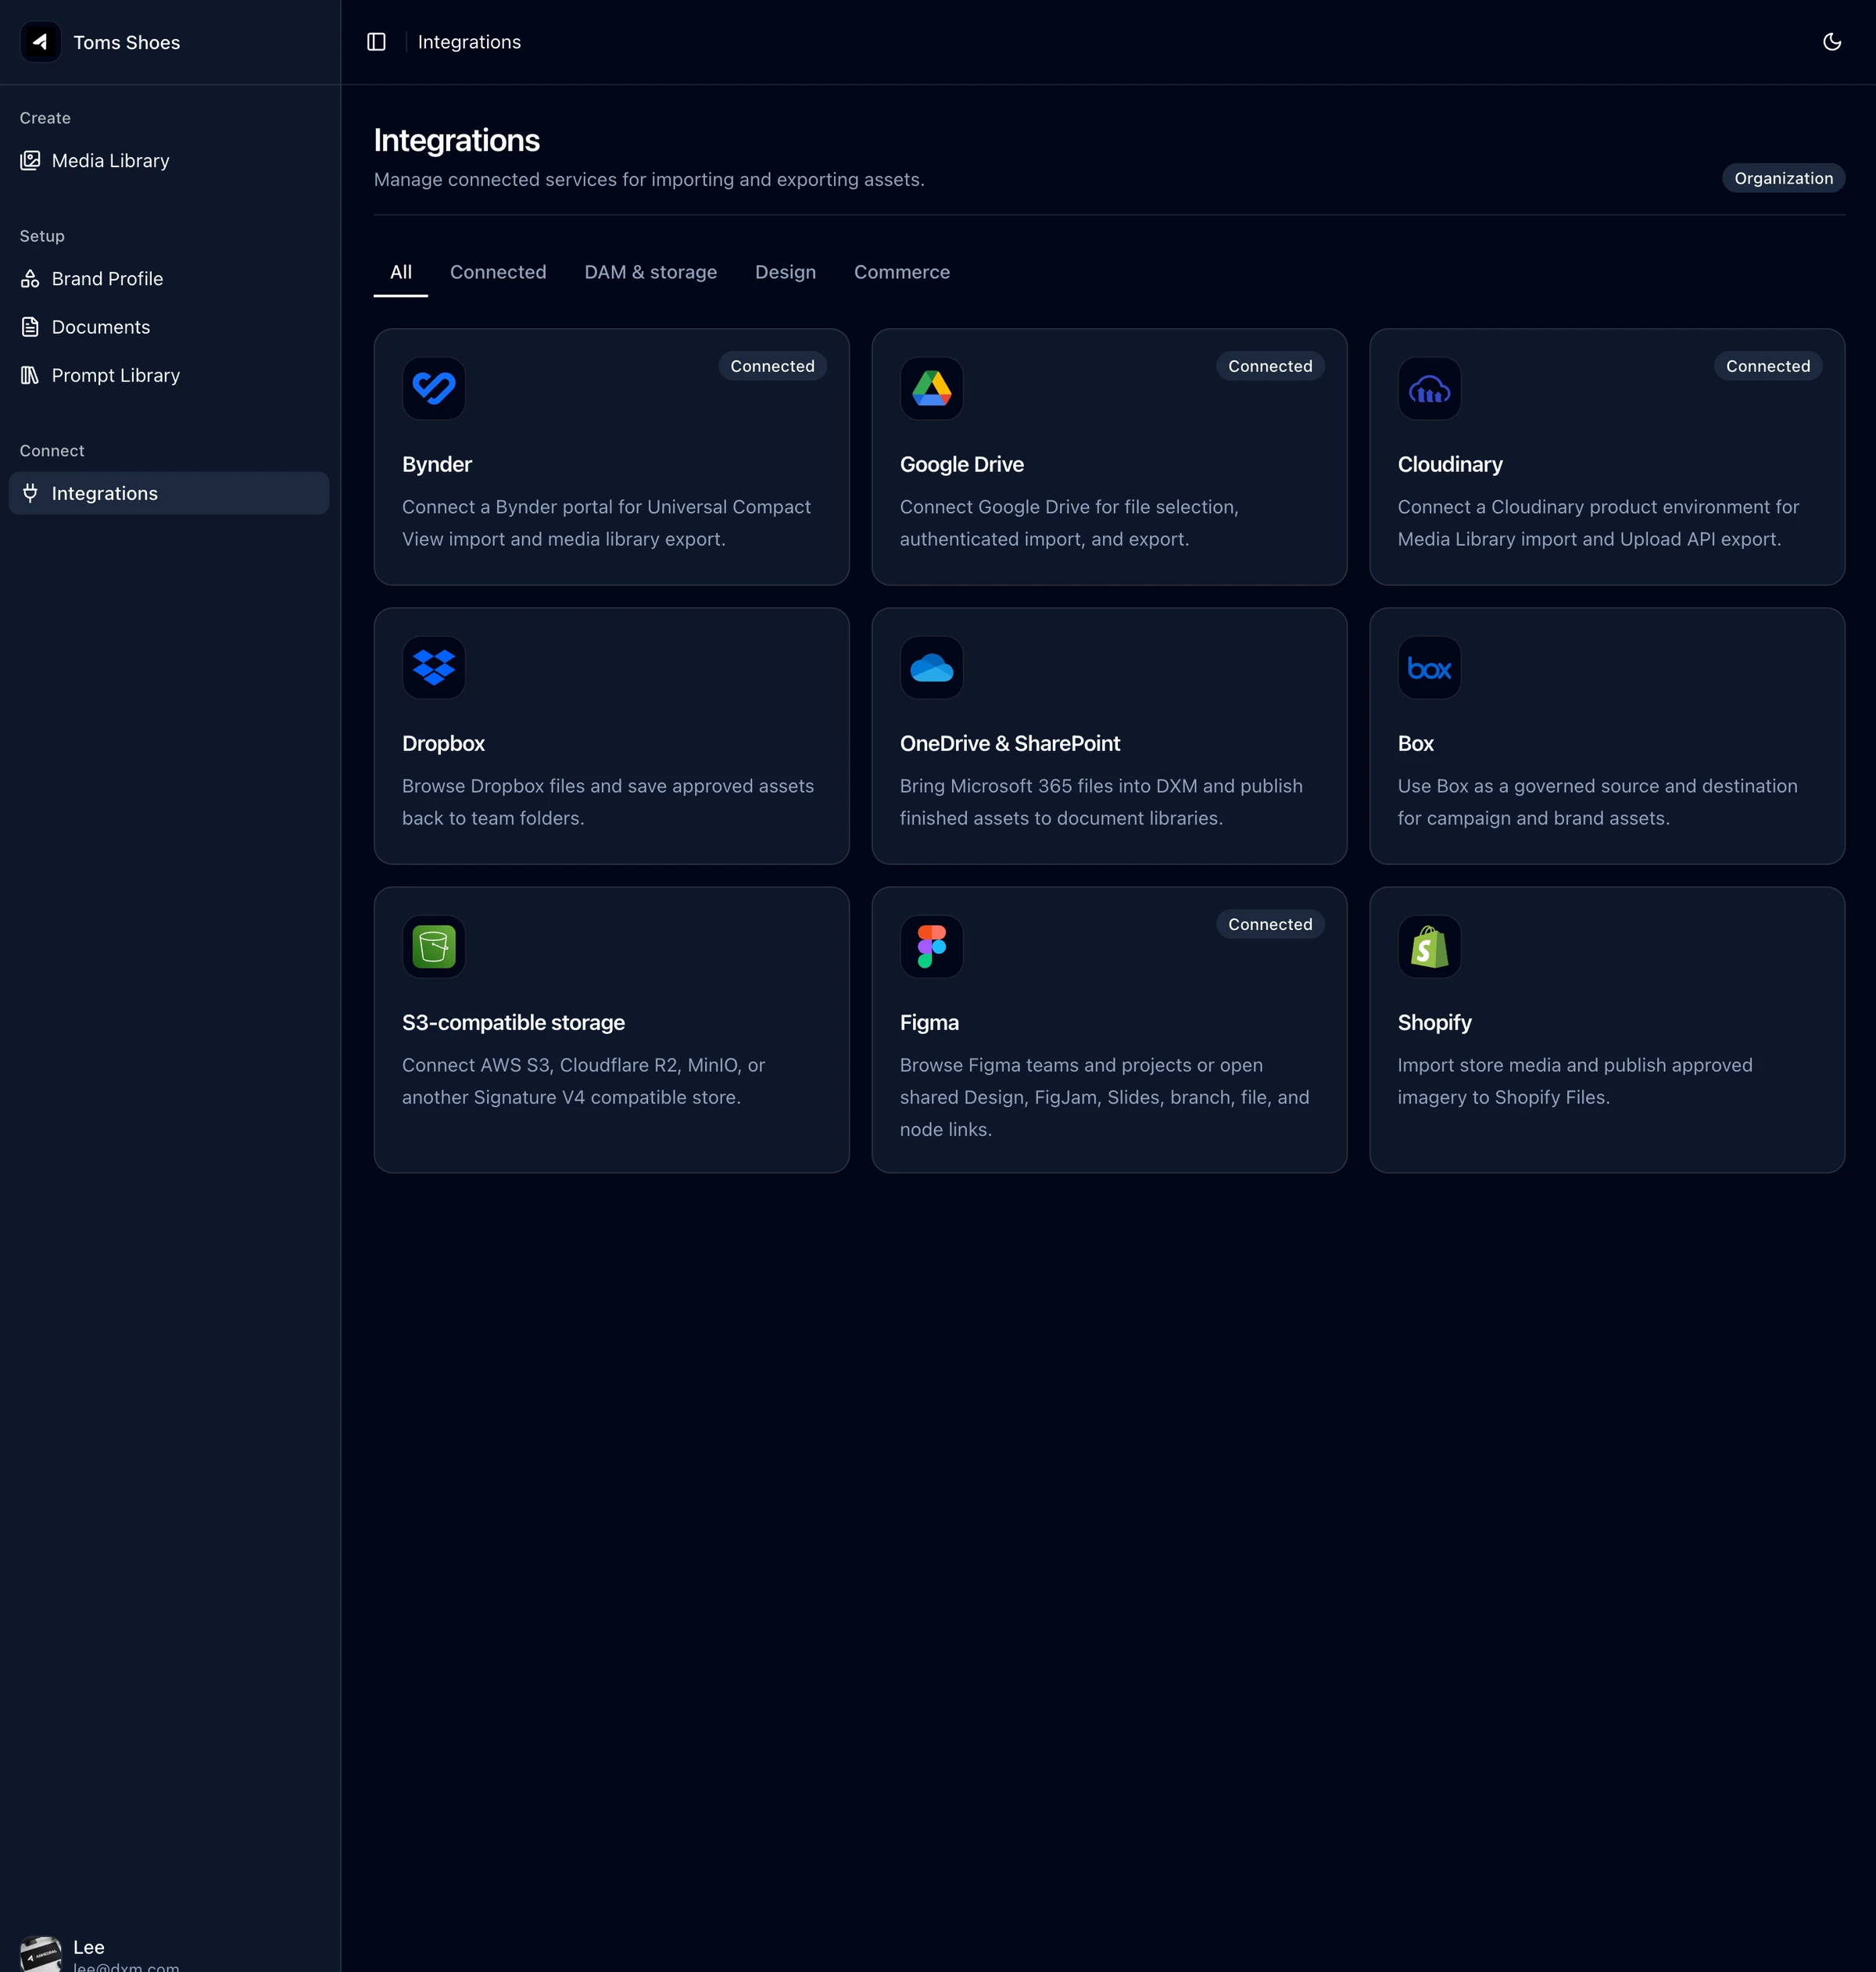Select the All tab
The image size is (1876, 1972).
[401, 272]
